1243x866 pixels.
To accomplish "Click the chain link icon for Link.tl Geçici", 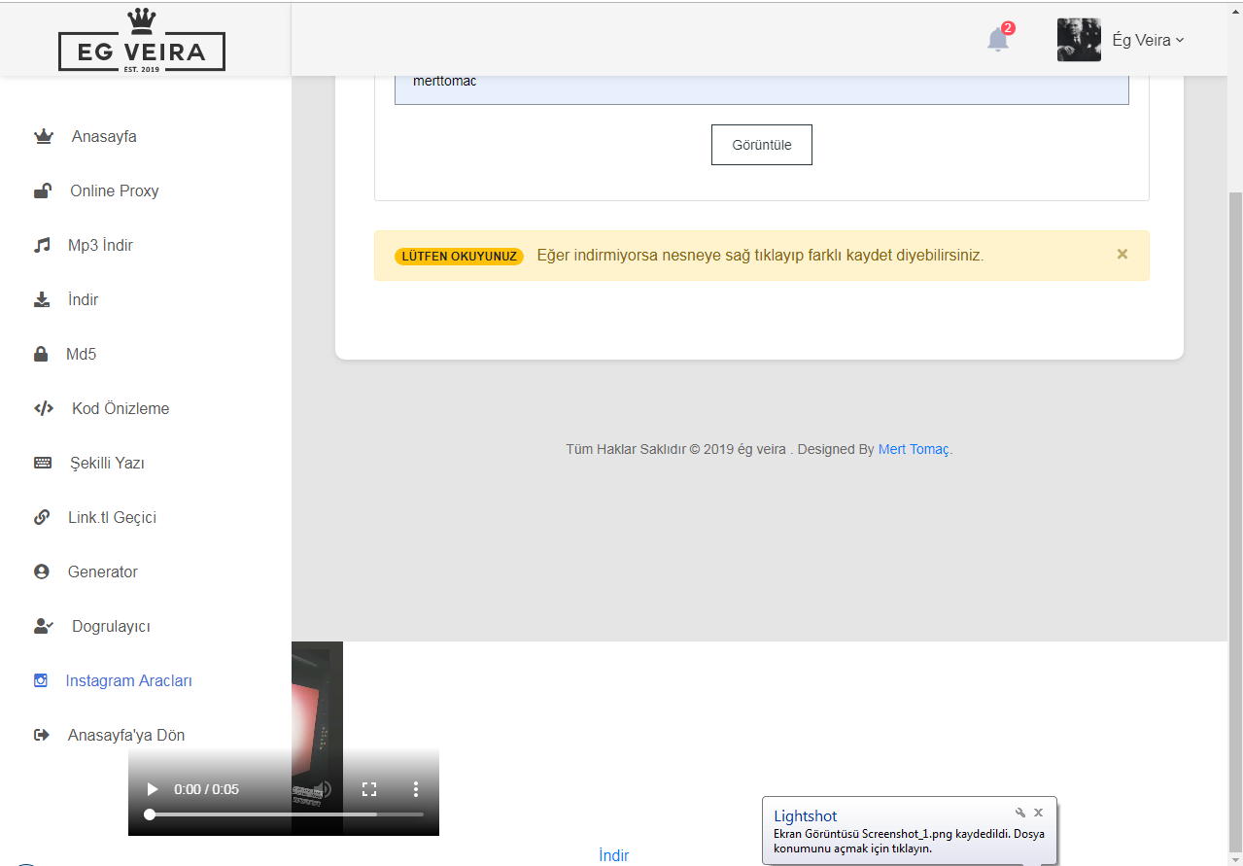I will coord(42,517).
